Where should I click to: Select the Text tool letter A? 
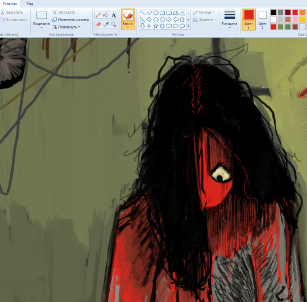[114, 15]
